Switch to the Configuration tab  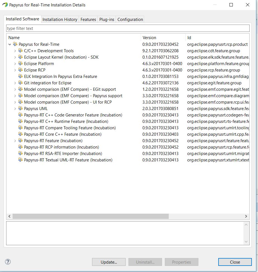130,20
